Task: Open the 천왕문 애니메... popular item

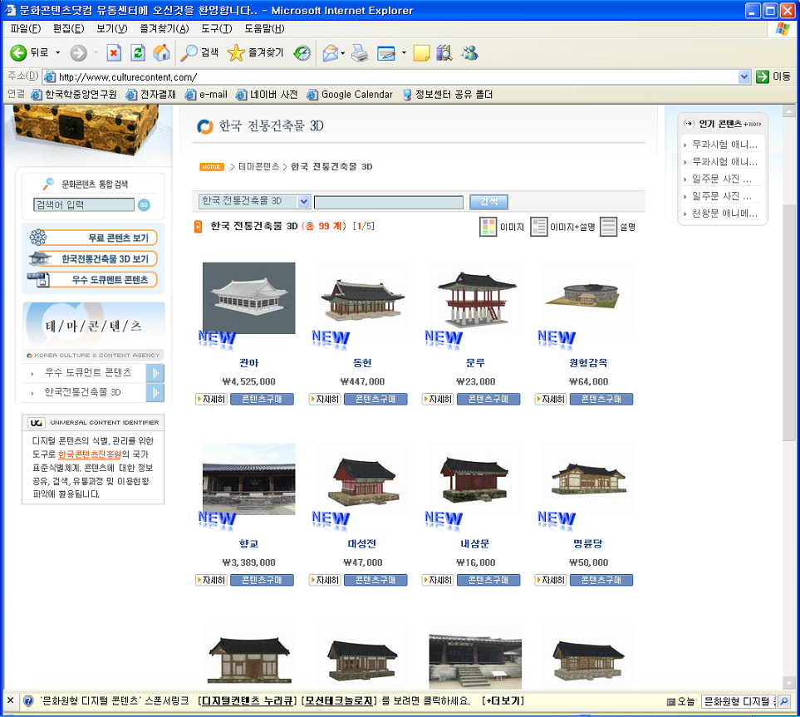Action: tap(724, 214)
